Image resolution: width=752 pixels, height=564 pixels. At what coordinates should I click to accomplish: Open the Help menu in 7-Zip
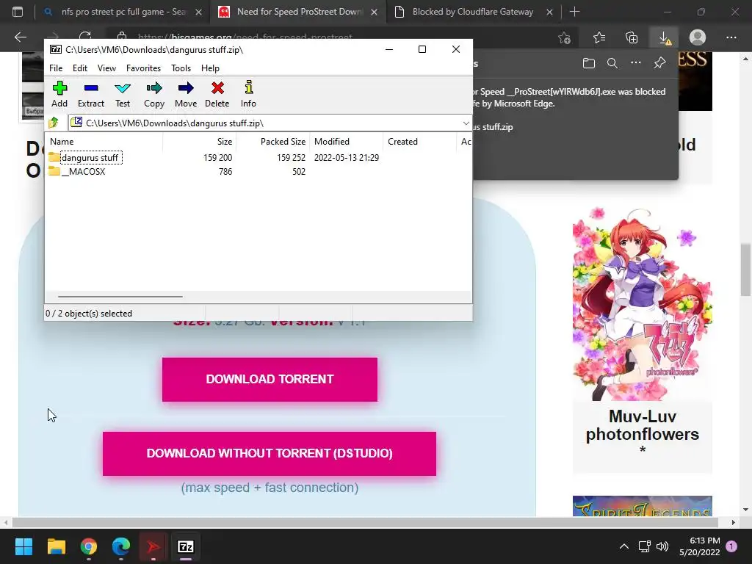pyautogui.click(x=210, y=68)
